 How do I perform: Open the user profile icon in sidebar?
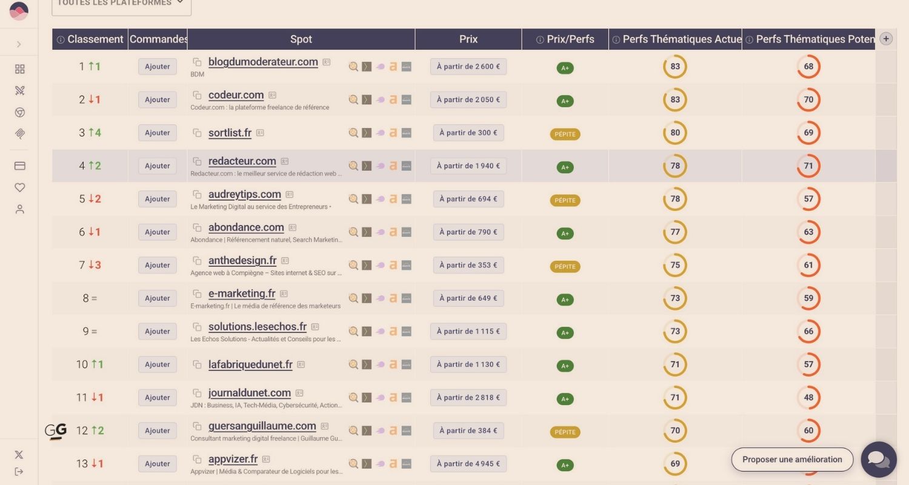[19, 209]
